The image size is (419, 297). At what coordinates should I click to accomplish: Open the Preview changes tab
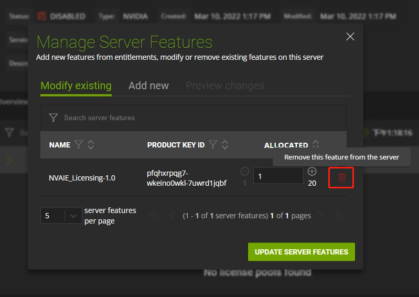point(225,86)
